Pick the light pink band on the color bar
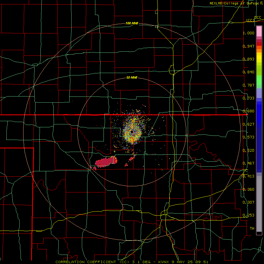 click(259, 31)
